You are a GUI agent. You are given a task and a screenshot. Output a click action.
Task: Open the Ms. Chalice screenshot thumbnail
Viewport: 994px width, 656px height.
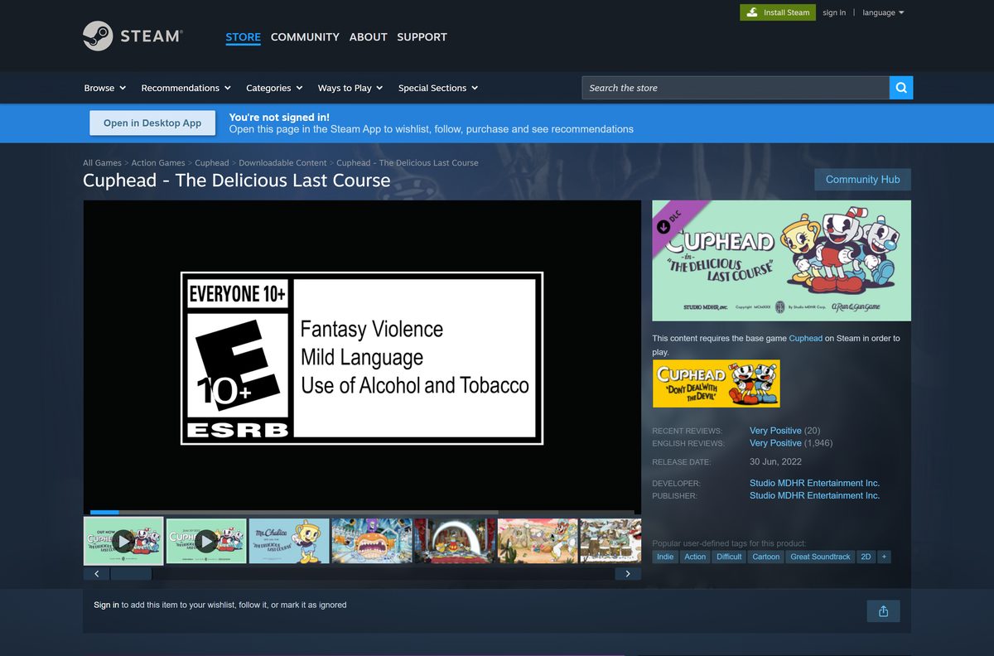point(289,541)
